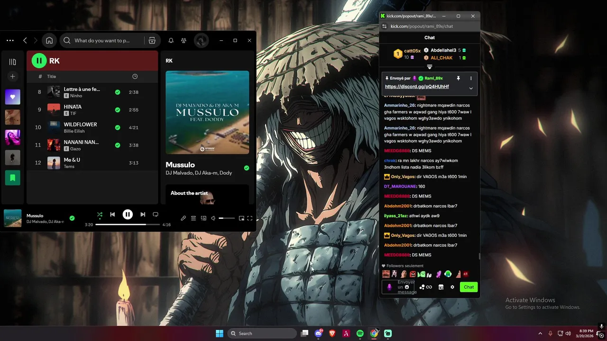The width and height of the screenshot is (607, 341).
Task: Select the track Lettre à une fe... row
Action: pos(92,92)
